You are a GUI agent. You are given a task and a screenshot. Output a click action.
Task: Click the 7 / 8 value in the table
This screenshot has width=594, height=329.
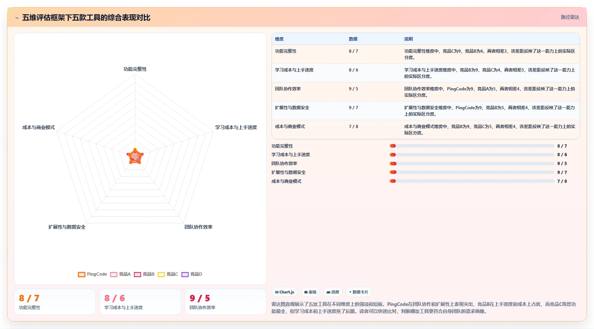tap(353, 127)
